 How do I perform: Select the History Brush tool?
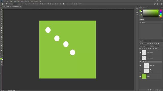click(2, 30)
